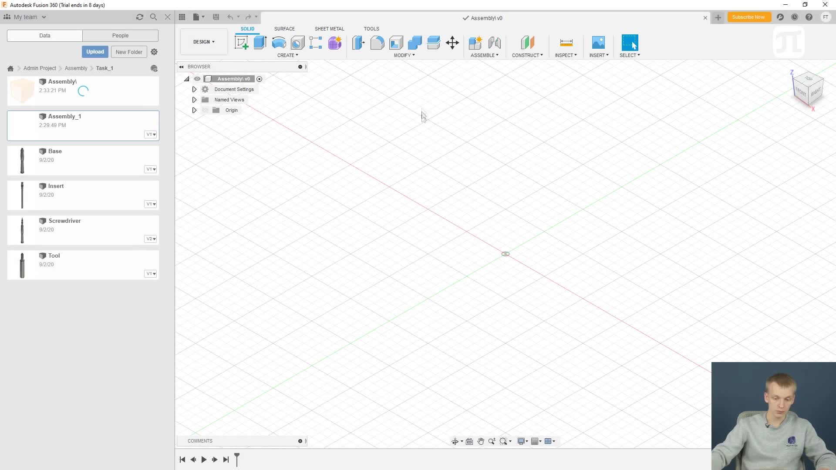Expand the Document Settings node
Image resolution: width=836 pixels, height=470 pixels.
coord(194,89)
